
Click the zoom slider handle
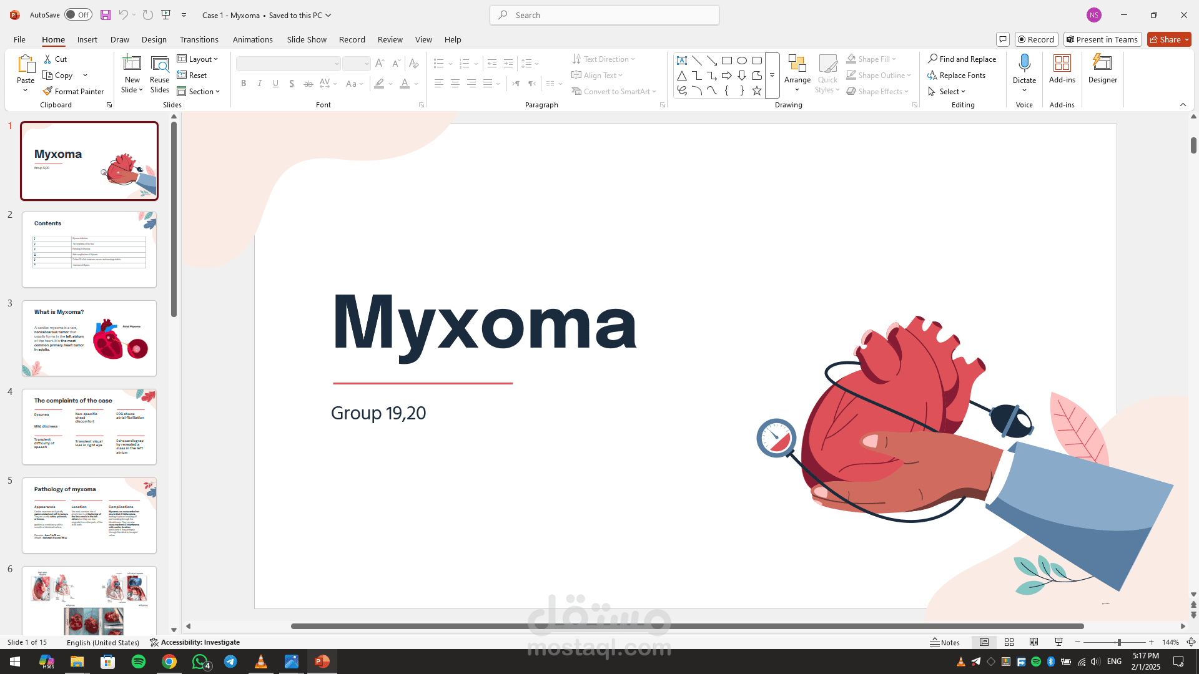click(x=1119, y=642)
